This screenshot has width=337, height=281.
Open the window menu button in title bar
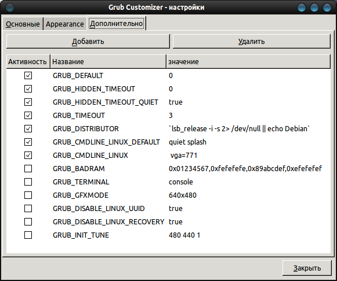click(10, 8)
